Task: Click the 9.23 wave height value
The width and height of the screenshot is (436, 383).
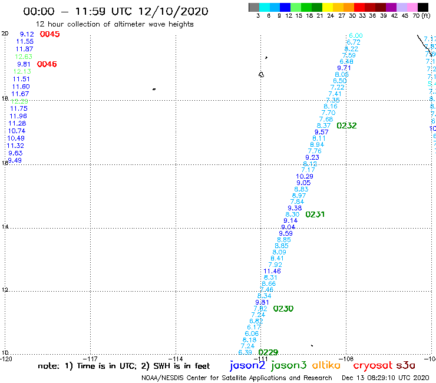Action: [x=312, y=157]
